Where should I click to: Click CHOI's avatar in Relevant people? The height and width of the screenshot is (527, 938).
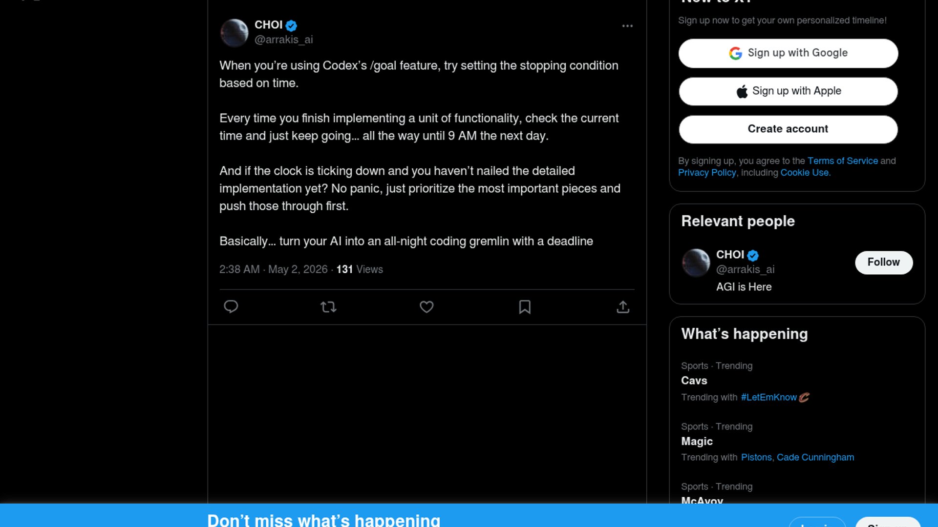696,263
